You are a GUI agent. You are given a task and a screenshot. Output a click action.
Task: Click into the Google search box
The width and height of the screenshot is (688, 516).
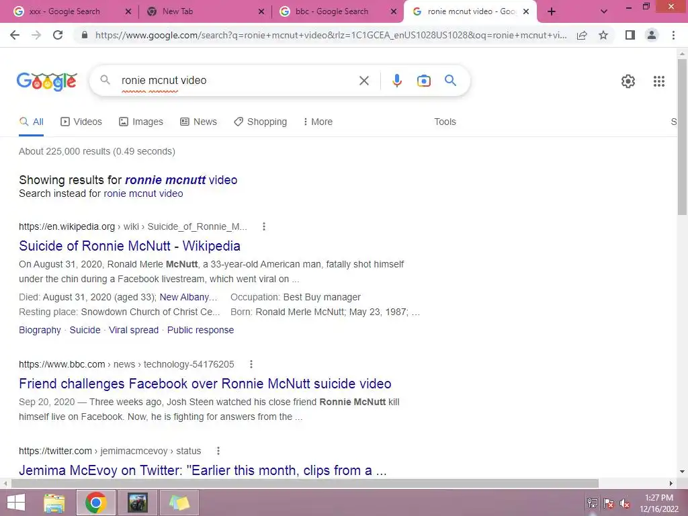click(237, 81)
